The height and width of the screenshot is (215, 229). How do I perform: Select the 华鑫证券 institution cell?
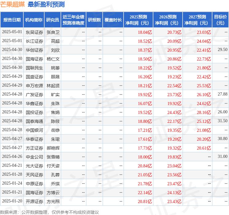pyautogui.click(x=34, y=104)
